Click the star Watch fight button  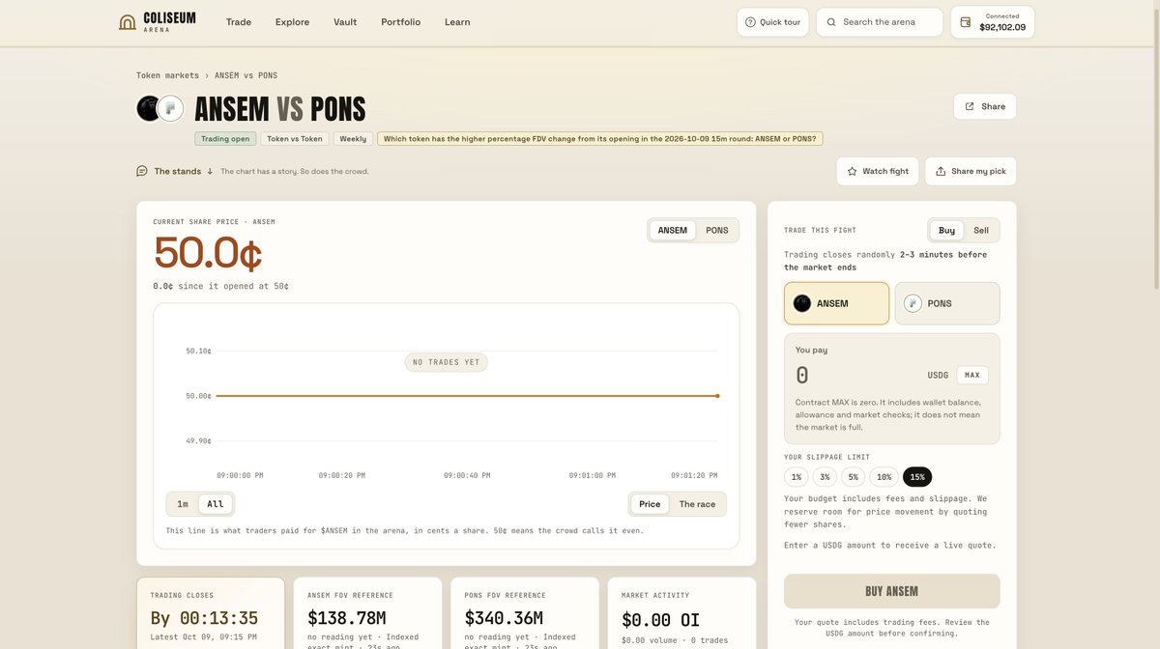pyautogui.click(x=878, y=171)
